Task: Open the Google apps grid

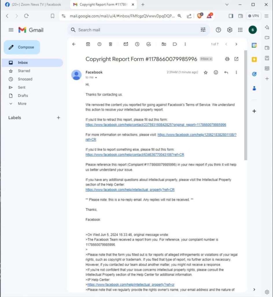Action: 240,30
